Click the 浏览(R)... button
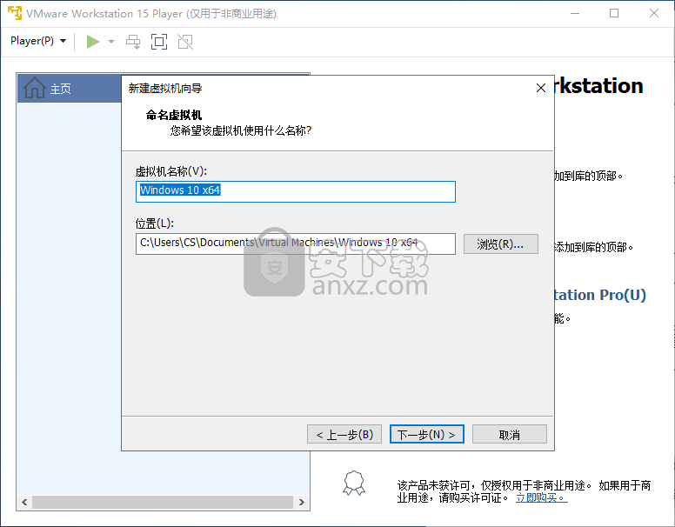675x527 pixels. [x=501, y=244]
